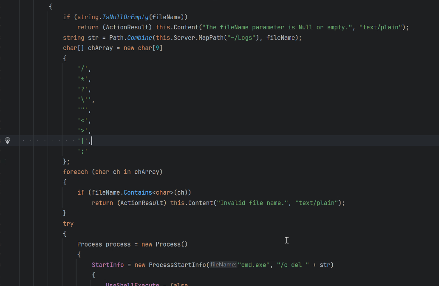This screenshot has width=439, height=286.
Task: Click the chArray variable declaration
Action: tap(100, 48)
